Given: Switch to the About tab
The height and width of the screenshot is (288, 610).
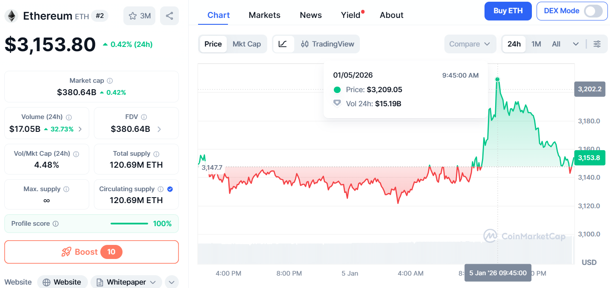Looking at the screenshot, I should point(391,15).
